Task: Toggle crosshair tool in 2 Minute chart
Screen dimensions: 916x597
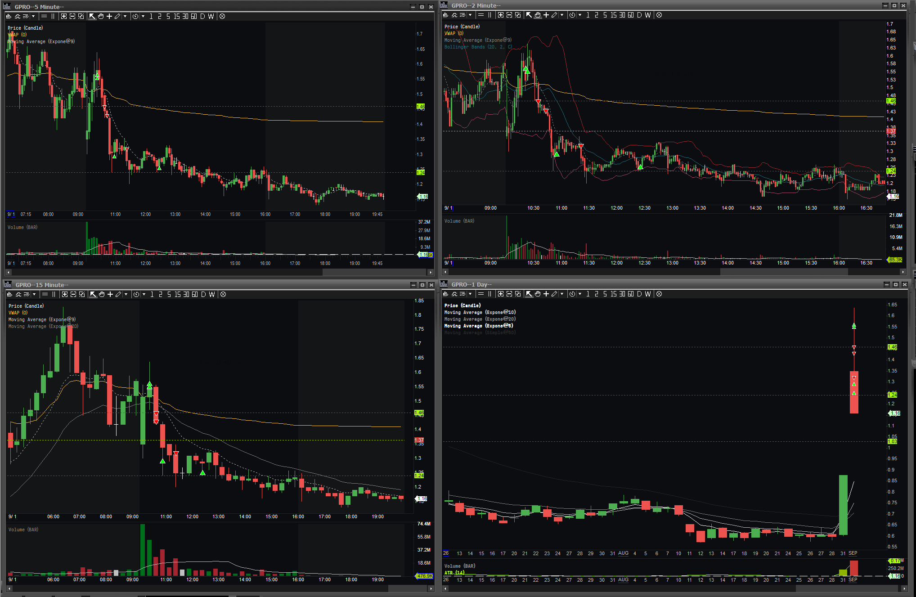Action: 546,15
